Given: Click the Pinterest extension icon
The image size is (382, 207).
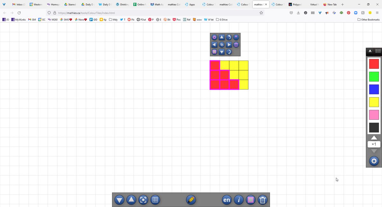Looking at the screenshot, I should (348, 13).
